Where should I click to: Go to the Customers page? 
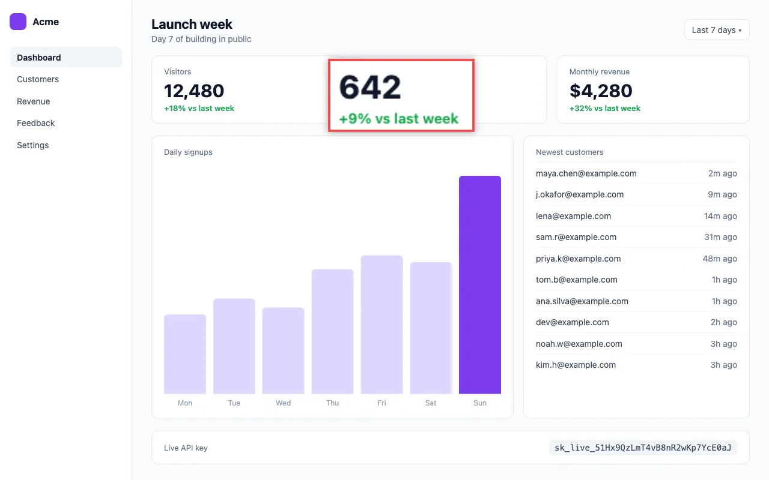pos(66,79)
